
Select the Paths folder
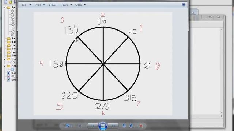click(x=12, y=45)
